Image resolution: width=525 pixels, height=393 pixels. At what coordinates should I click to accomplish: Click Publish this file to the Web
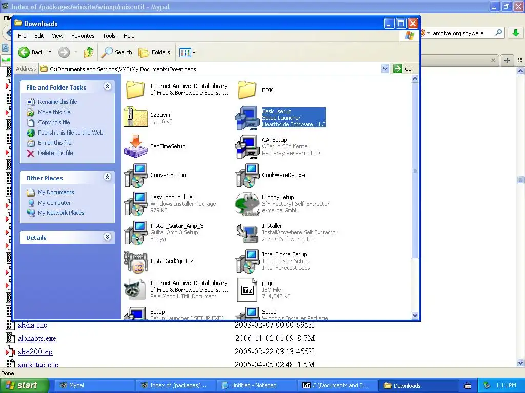coord(70,133)
